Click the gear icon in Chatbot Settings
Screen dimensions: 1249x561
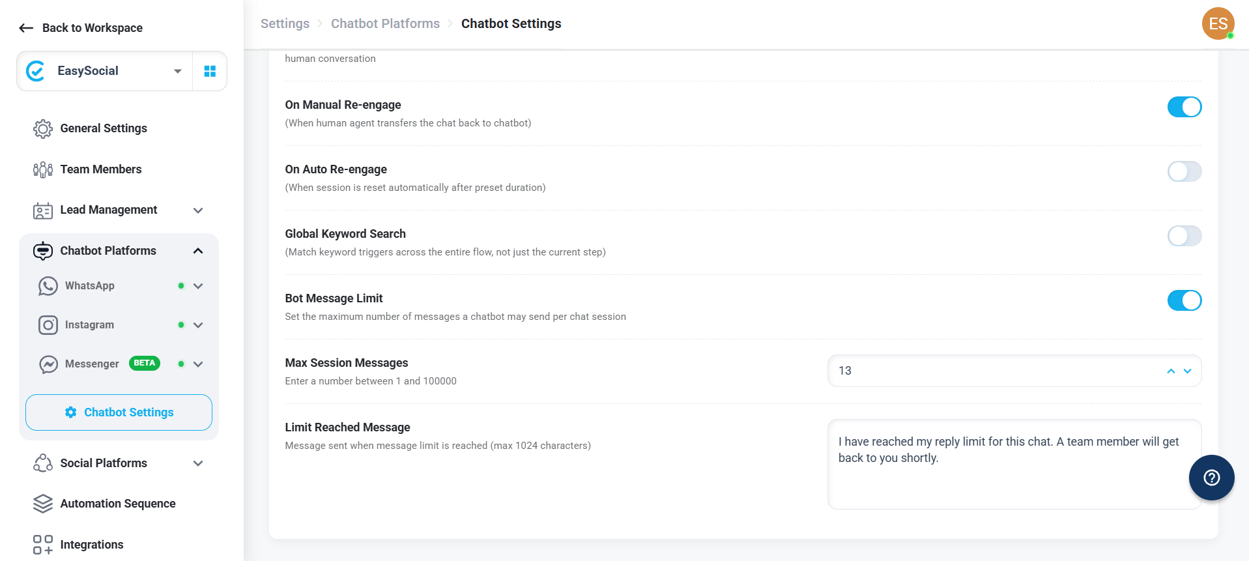(71, 412)
